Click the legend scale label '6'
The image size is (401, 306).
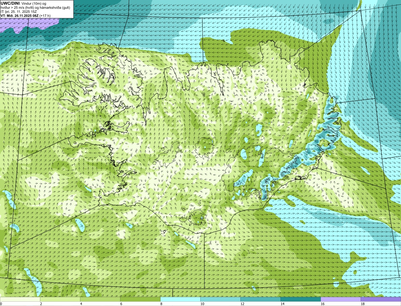(121, 304)
